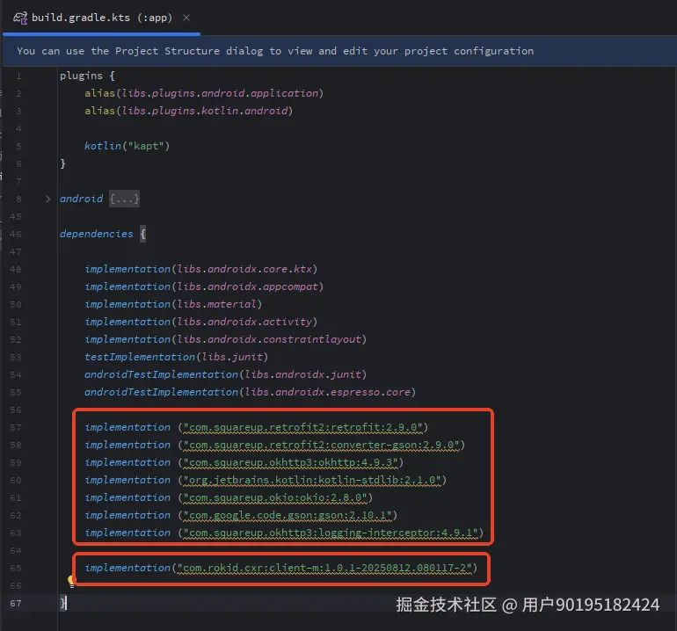The image size is (677, 631).
Task: Click line number 65 in gutter
Action: (x=16, y=568)
